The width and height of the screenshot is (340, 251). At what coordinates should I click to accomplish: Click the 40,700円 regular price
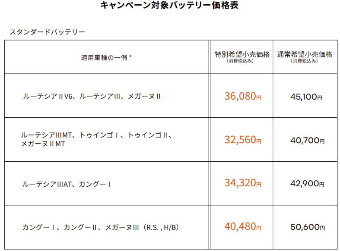pos(308,141)
